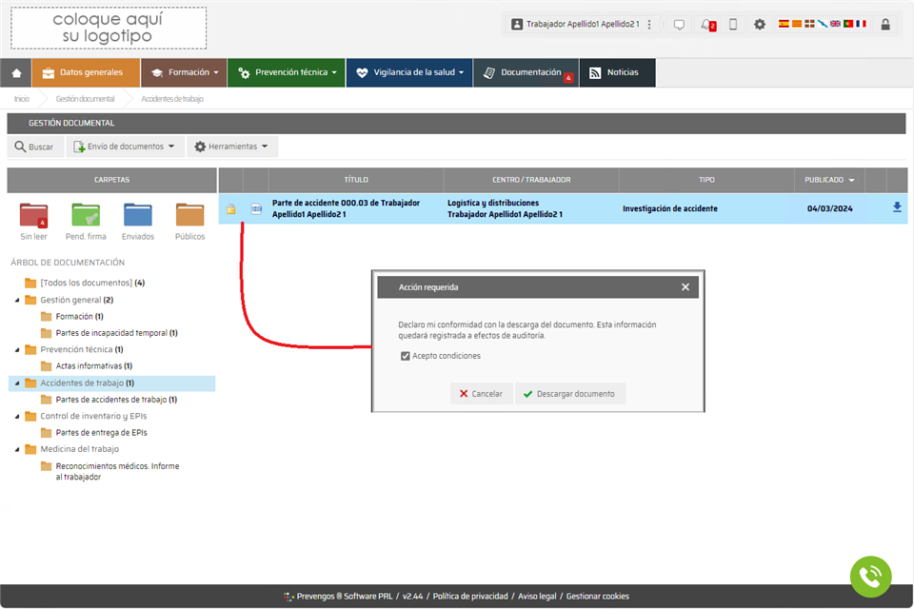This screenshot has width=914, height=609.
Task: Open the green 'Pend. firma' folder
Action: pyautogui.click(x=86, y=216)
